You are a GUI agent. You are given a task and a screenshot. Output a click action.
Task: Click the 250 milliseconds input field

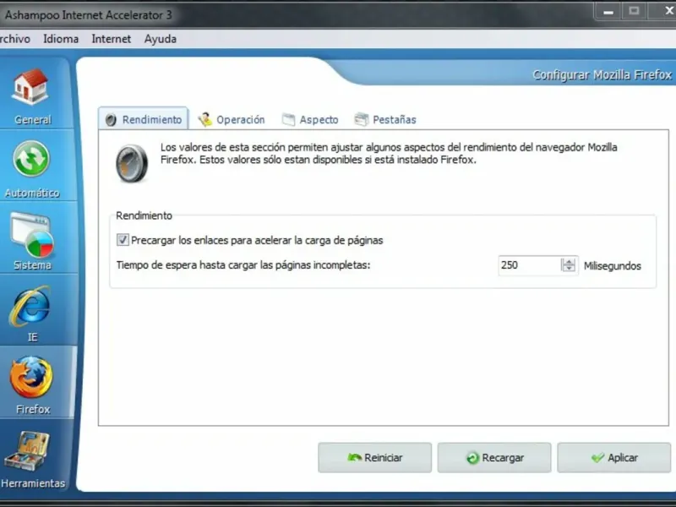click(530, 265)
